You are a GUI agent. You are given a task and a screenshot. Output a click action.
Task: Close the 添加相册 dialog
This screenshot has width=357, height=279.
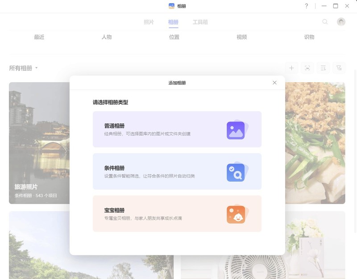click(274, 83)
